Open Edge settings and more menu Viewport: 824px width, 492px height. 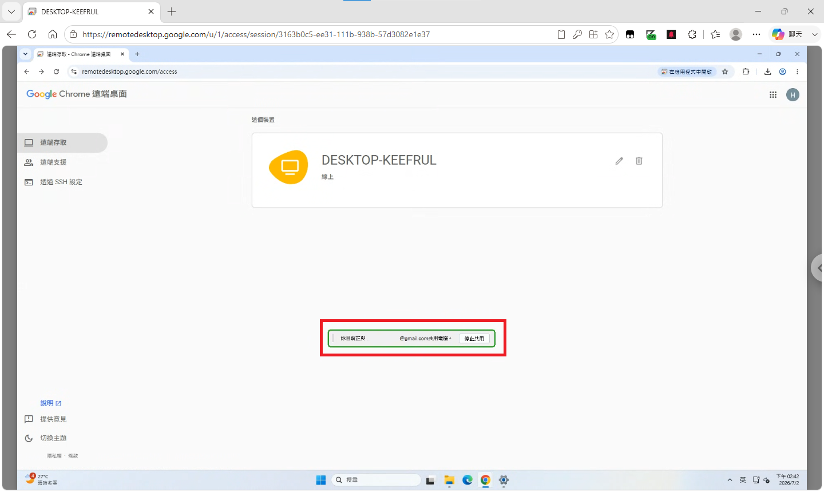click(x=756, y=34)
